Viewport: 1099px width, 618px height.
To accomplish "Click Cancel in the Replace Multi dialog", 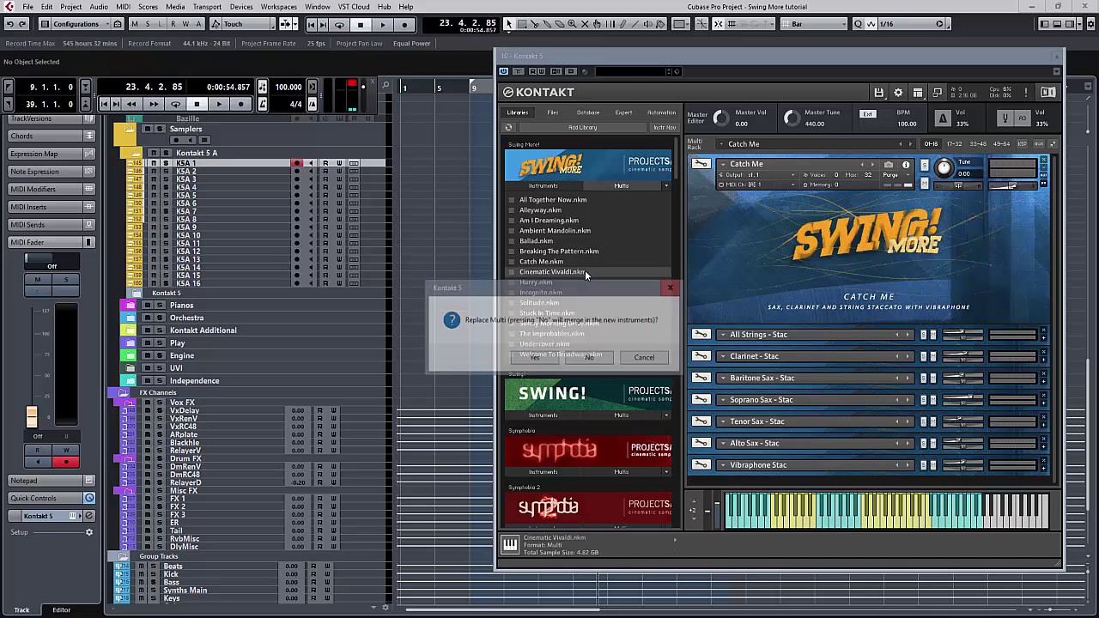I will (644, 357).
